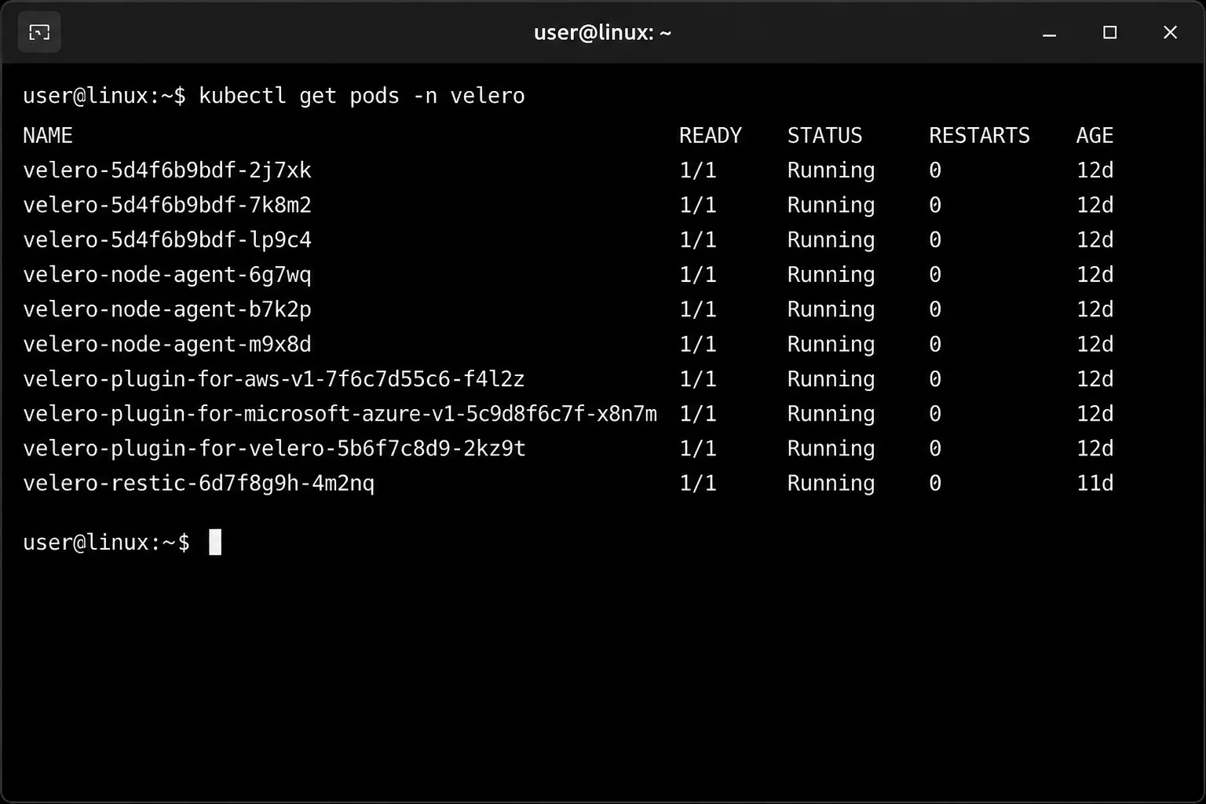The height and width of the screenshot is (804, 1206).
Task: Click Running status of velero-node-agent-6g7wq
Action: (831, 275)
